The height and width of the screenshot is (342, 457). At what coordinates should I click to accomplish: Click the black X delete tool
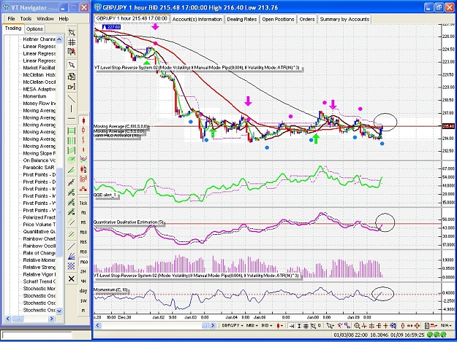coord(72,279)
